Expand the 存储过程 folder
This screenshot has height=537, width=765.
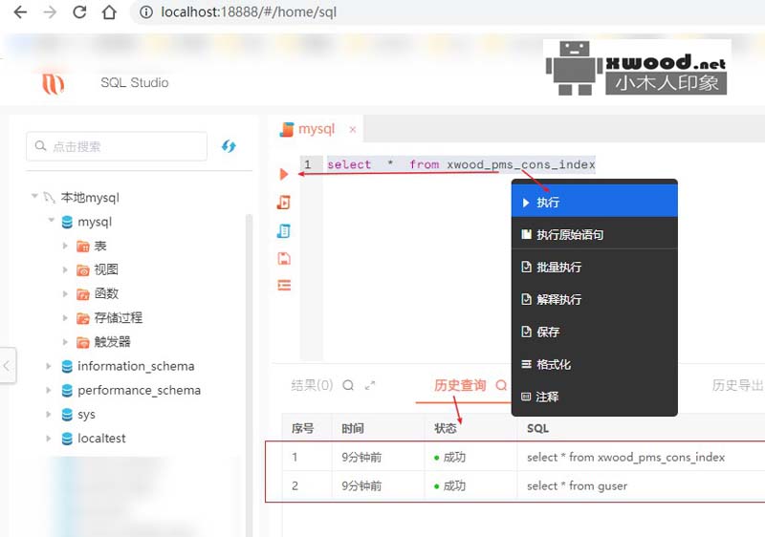coord(65,318)
